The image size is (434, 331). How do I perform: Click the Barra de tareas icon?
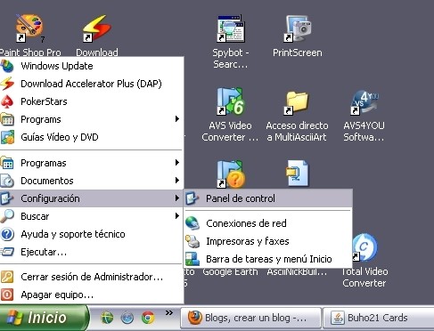pos(192,259)
